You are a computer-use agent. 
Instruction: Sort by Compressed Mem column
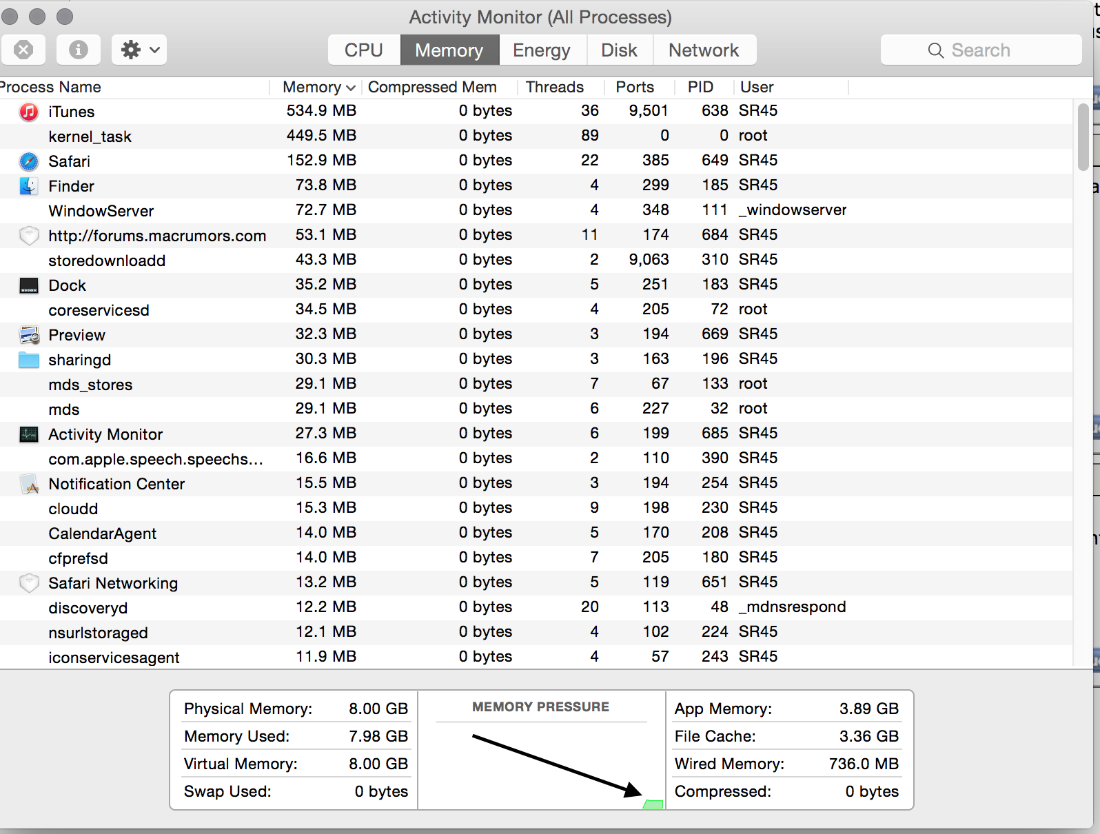coord(439,87)
